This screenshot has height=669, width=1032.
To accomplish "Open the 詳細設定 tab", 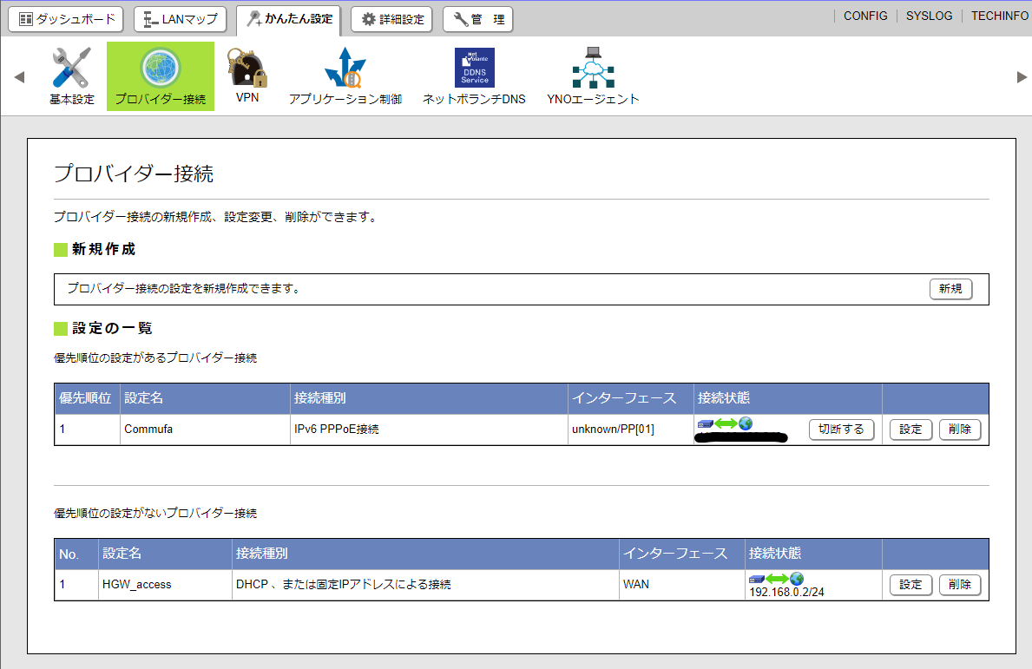I will click(x=391, y=19).
